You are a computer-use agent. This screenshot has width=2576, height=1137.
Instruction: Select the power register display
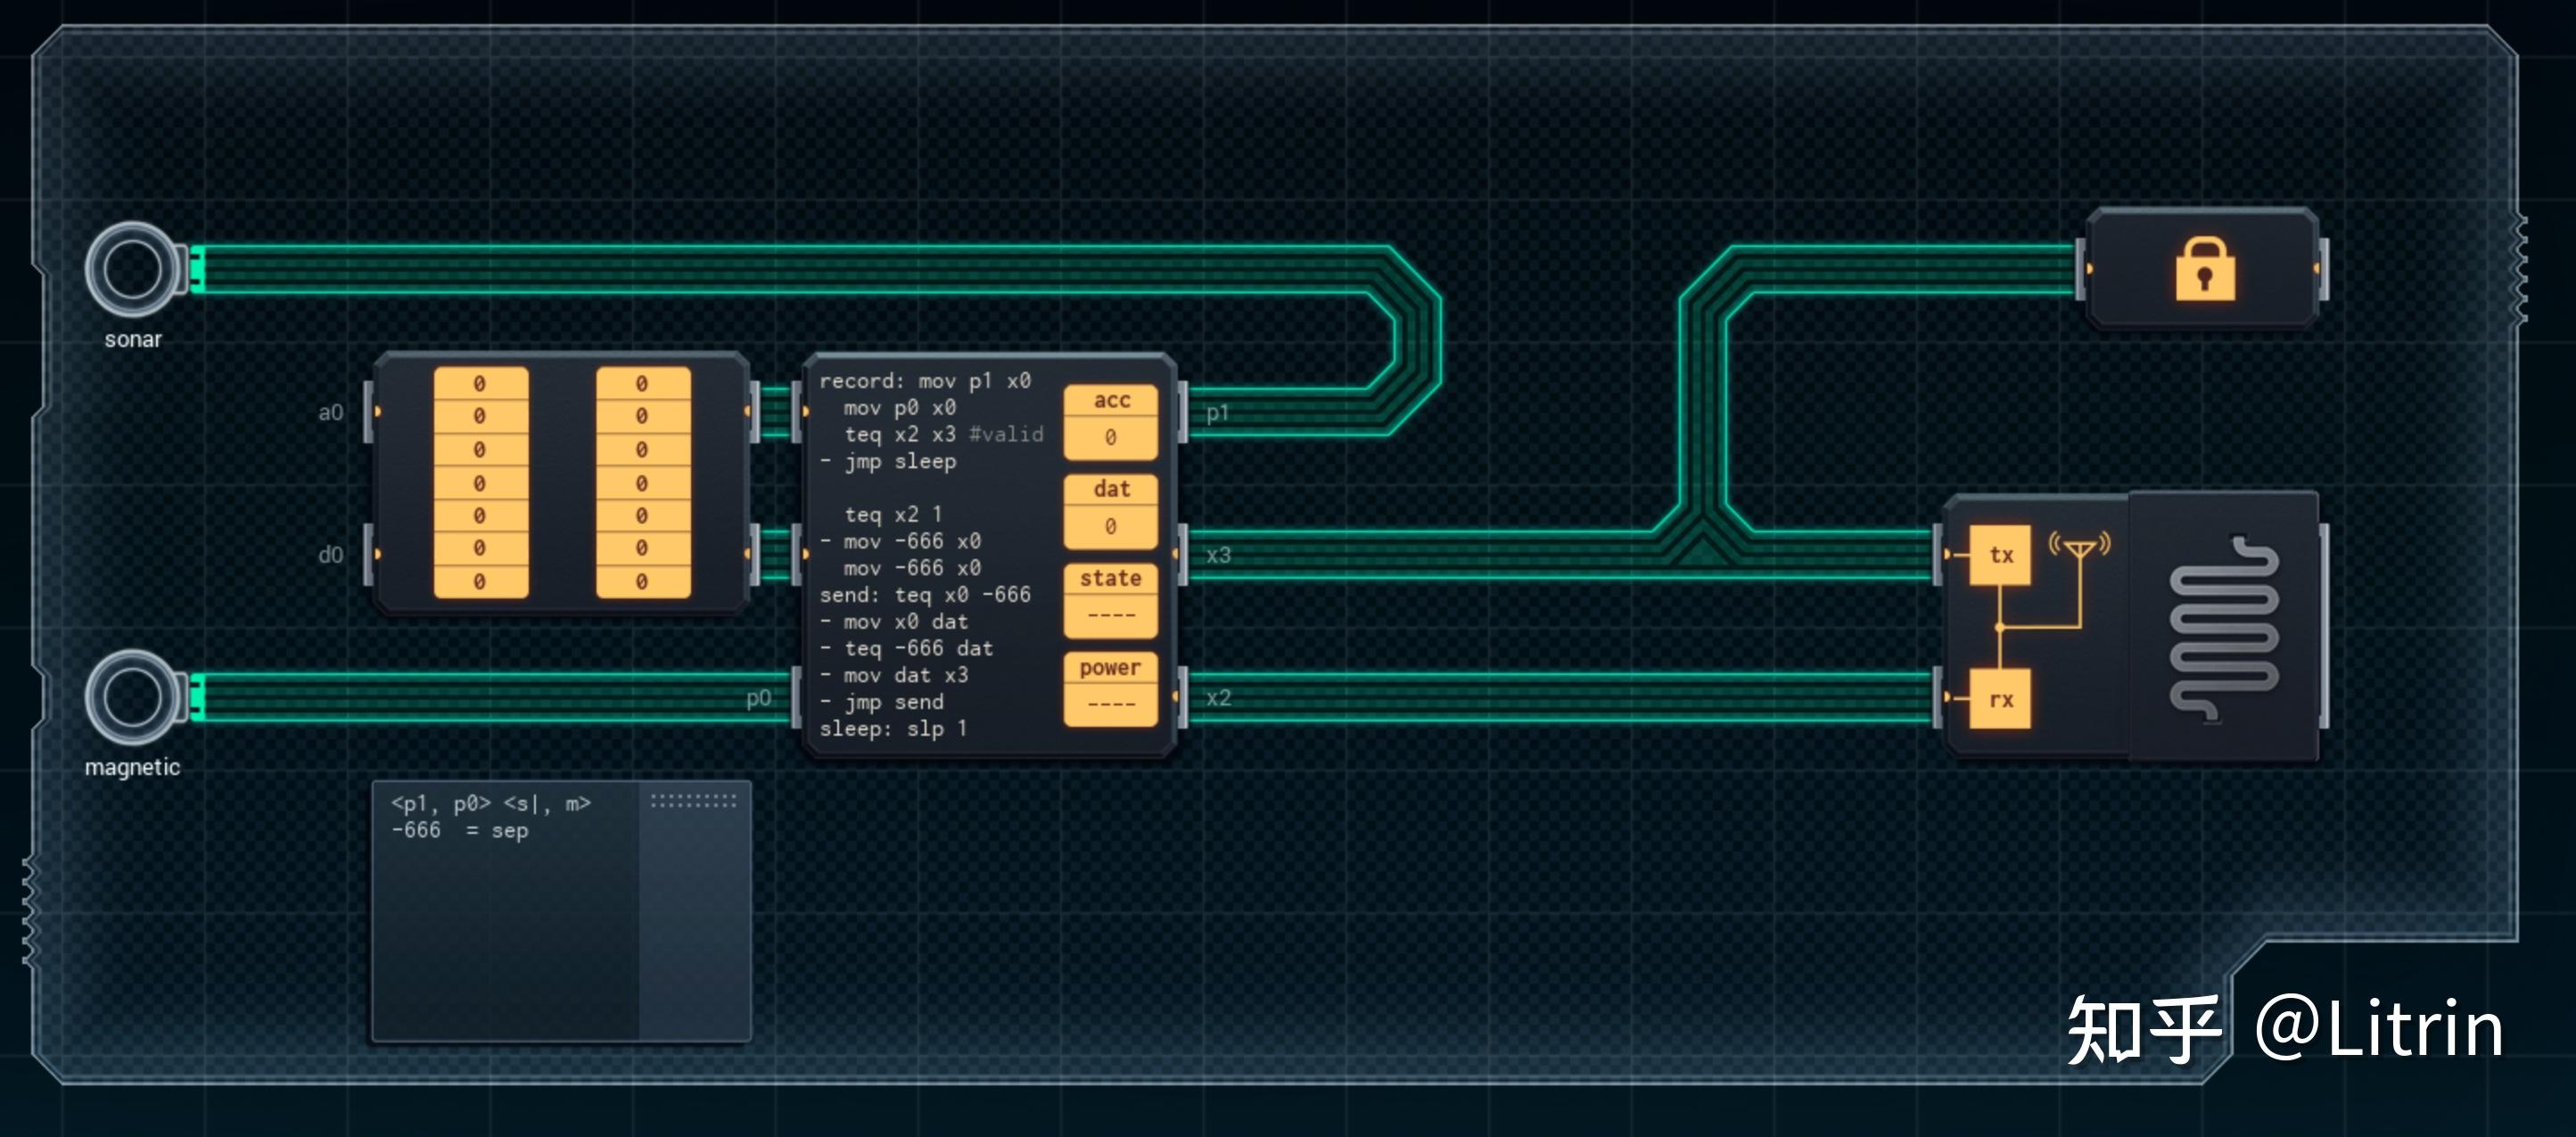[1110, 689]
